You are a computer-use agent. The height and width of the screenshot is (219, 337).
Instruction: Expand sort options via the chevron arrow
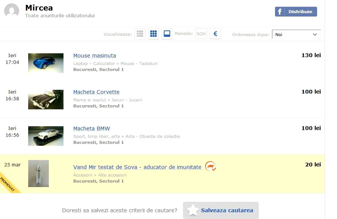pos(315,34)
